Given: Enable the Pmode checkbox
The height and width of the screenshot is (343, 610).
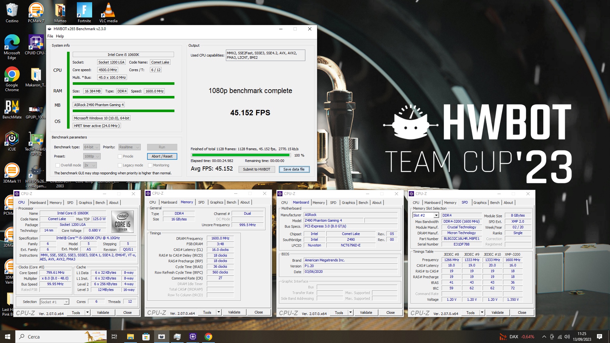Looking at the screenshot, I should click(120, 156).
